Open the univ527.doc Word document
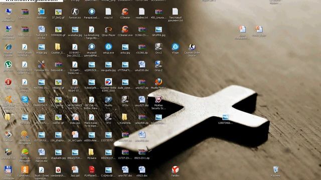The height and width of the screenshot is (180, 321). (141, 99)
